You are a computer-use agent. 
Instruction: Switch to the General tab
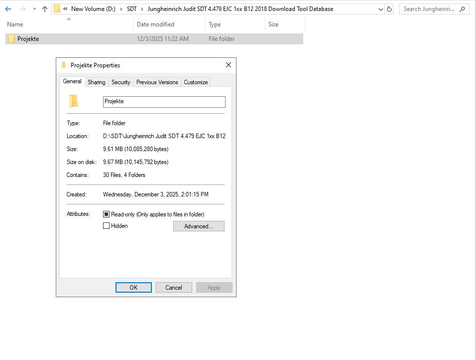pyautogui.click(x=72, y=81)
